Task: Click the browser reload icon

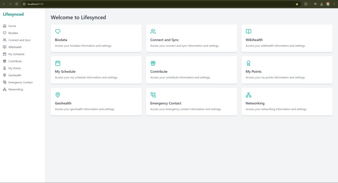Action: pyautogui.click(x=16, y=4)
